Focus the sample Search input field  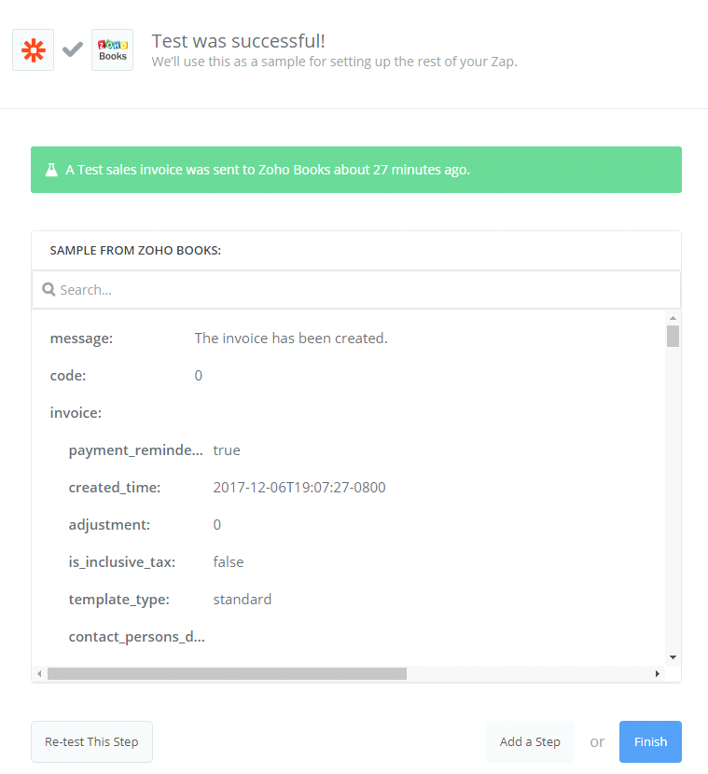point(364,290)
